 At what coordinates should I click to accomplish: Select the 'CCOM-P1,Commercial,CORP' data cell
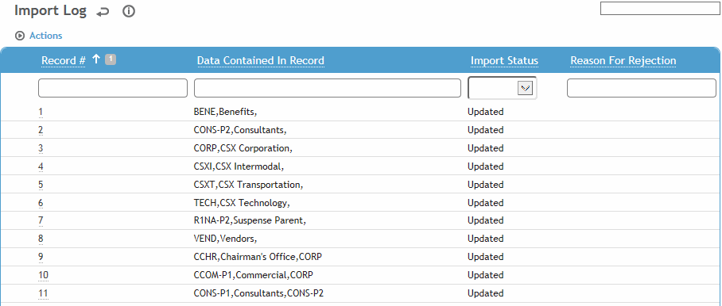(x=254, y=275)
